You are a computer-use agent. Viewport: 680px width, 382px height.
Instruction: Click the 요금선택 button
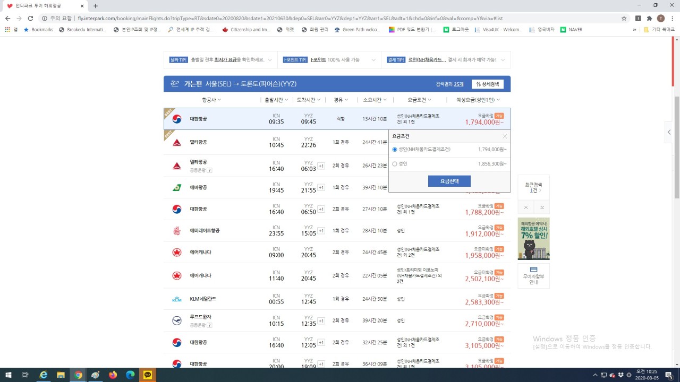tap(449, 181)
